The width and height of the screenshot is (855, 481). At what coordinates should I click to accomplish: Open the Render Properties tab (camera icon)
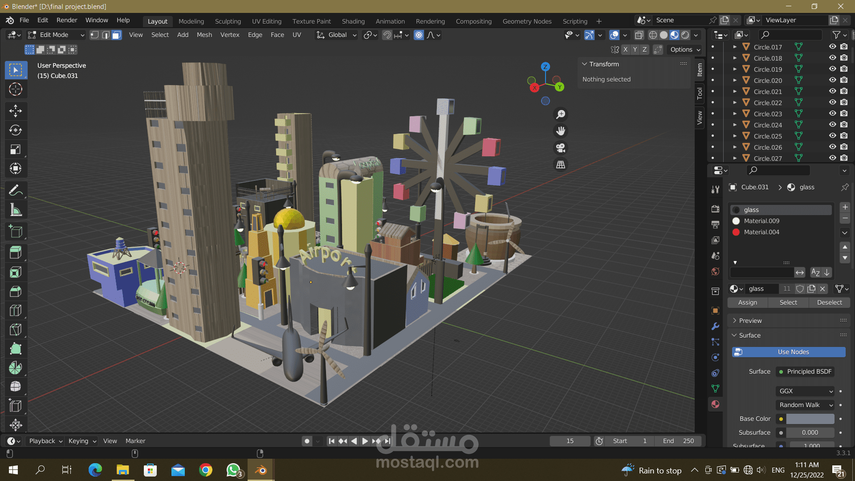pyautogui.click(x=715, y=208)
